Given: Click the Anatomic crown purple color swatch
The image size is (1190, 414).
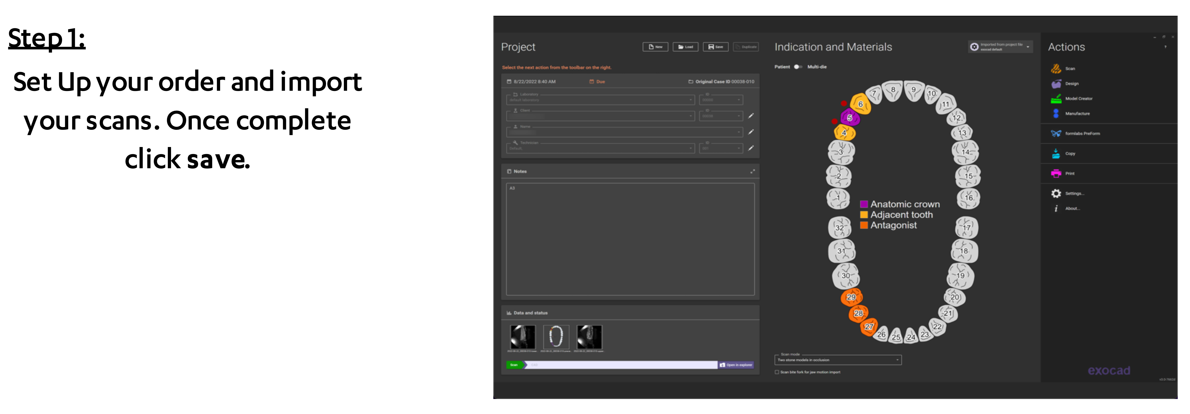Looking at the screenshot, I should point(864,204).
